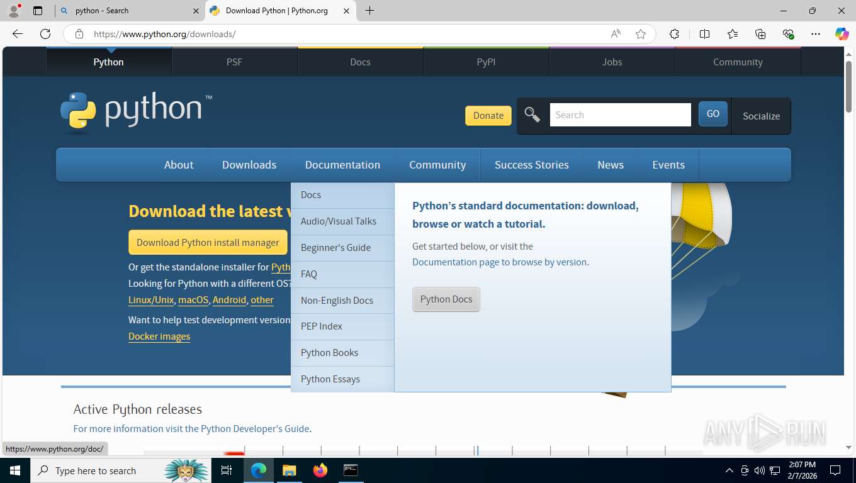856x483 pixels.
Task: Click the browser back arrow
Action: [18, 34]
